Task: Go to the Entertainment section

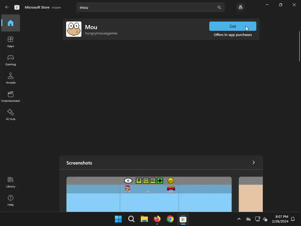Action: [11, 97]
